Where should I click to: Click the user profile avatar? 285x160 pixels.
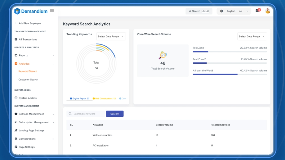[x=268, y=11]
